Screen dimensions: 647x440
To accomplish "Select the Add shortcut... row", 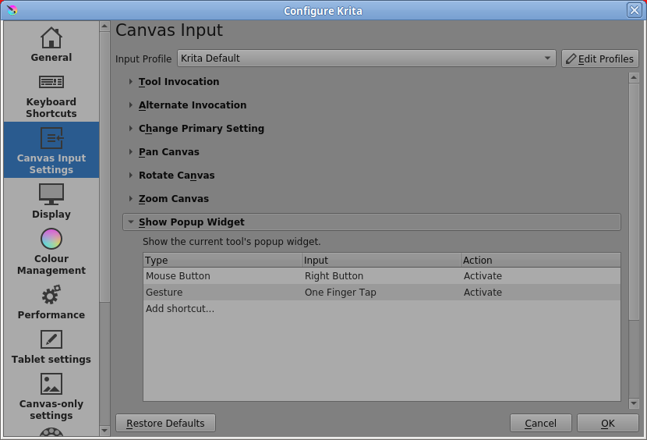I will (x=382, y=309).
